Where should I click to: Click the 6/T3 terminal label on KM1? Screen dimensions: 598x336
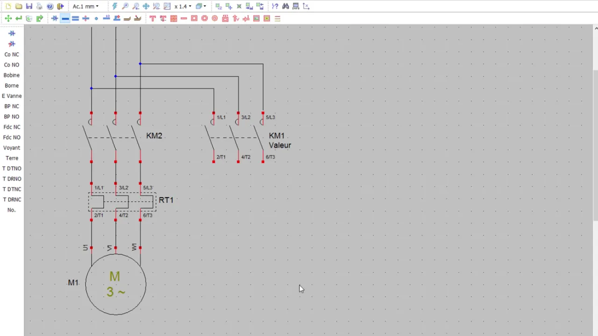[271, 157]
